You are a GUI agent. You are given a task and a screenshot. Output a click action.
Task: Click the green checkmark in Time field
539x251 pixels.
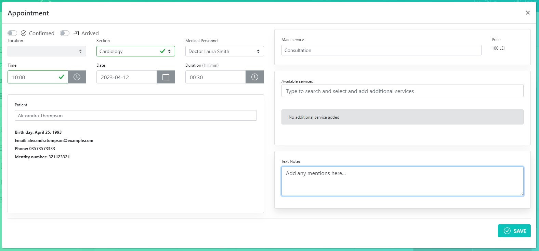[x=62, y=77]
